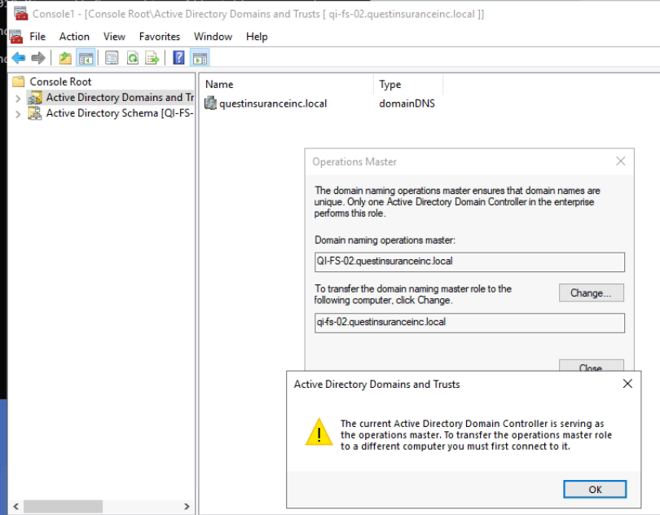Click the Type column header
The image size is (660, 515).
(408, 84)
